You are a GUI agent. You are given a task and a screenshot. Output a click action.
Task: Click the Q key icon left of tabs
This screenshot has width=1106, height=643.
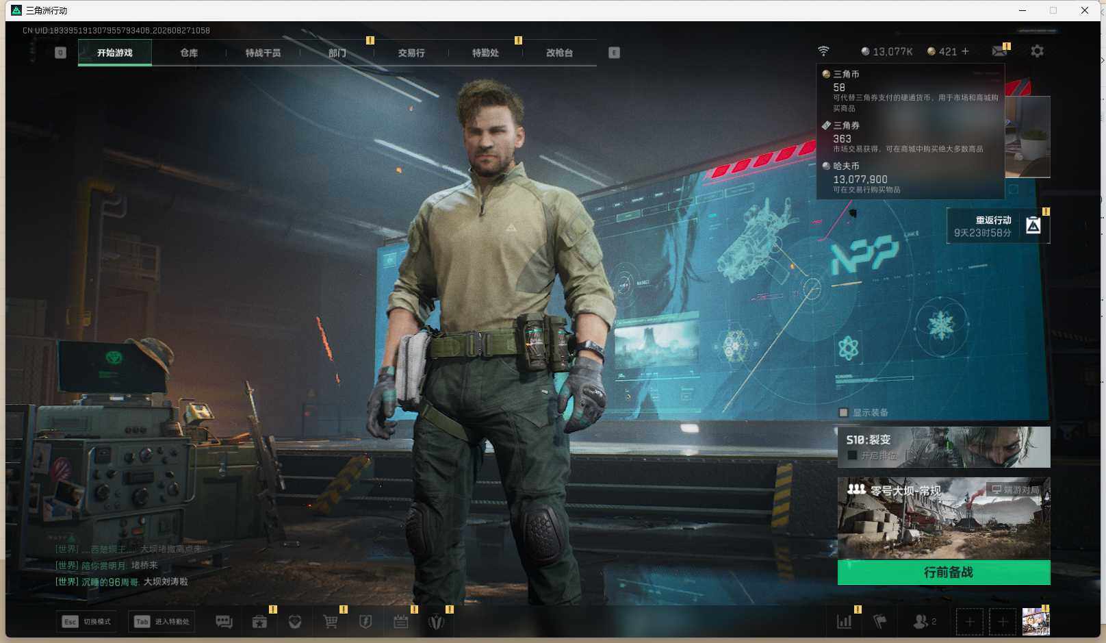pos(60,53)
